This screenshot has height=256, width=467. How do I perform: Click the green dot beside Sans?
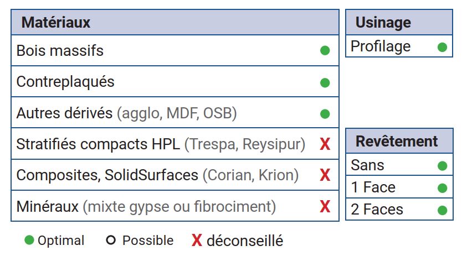pyautogui.click(x=442, y=165)
